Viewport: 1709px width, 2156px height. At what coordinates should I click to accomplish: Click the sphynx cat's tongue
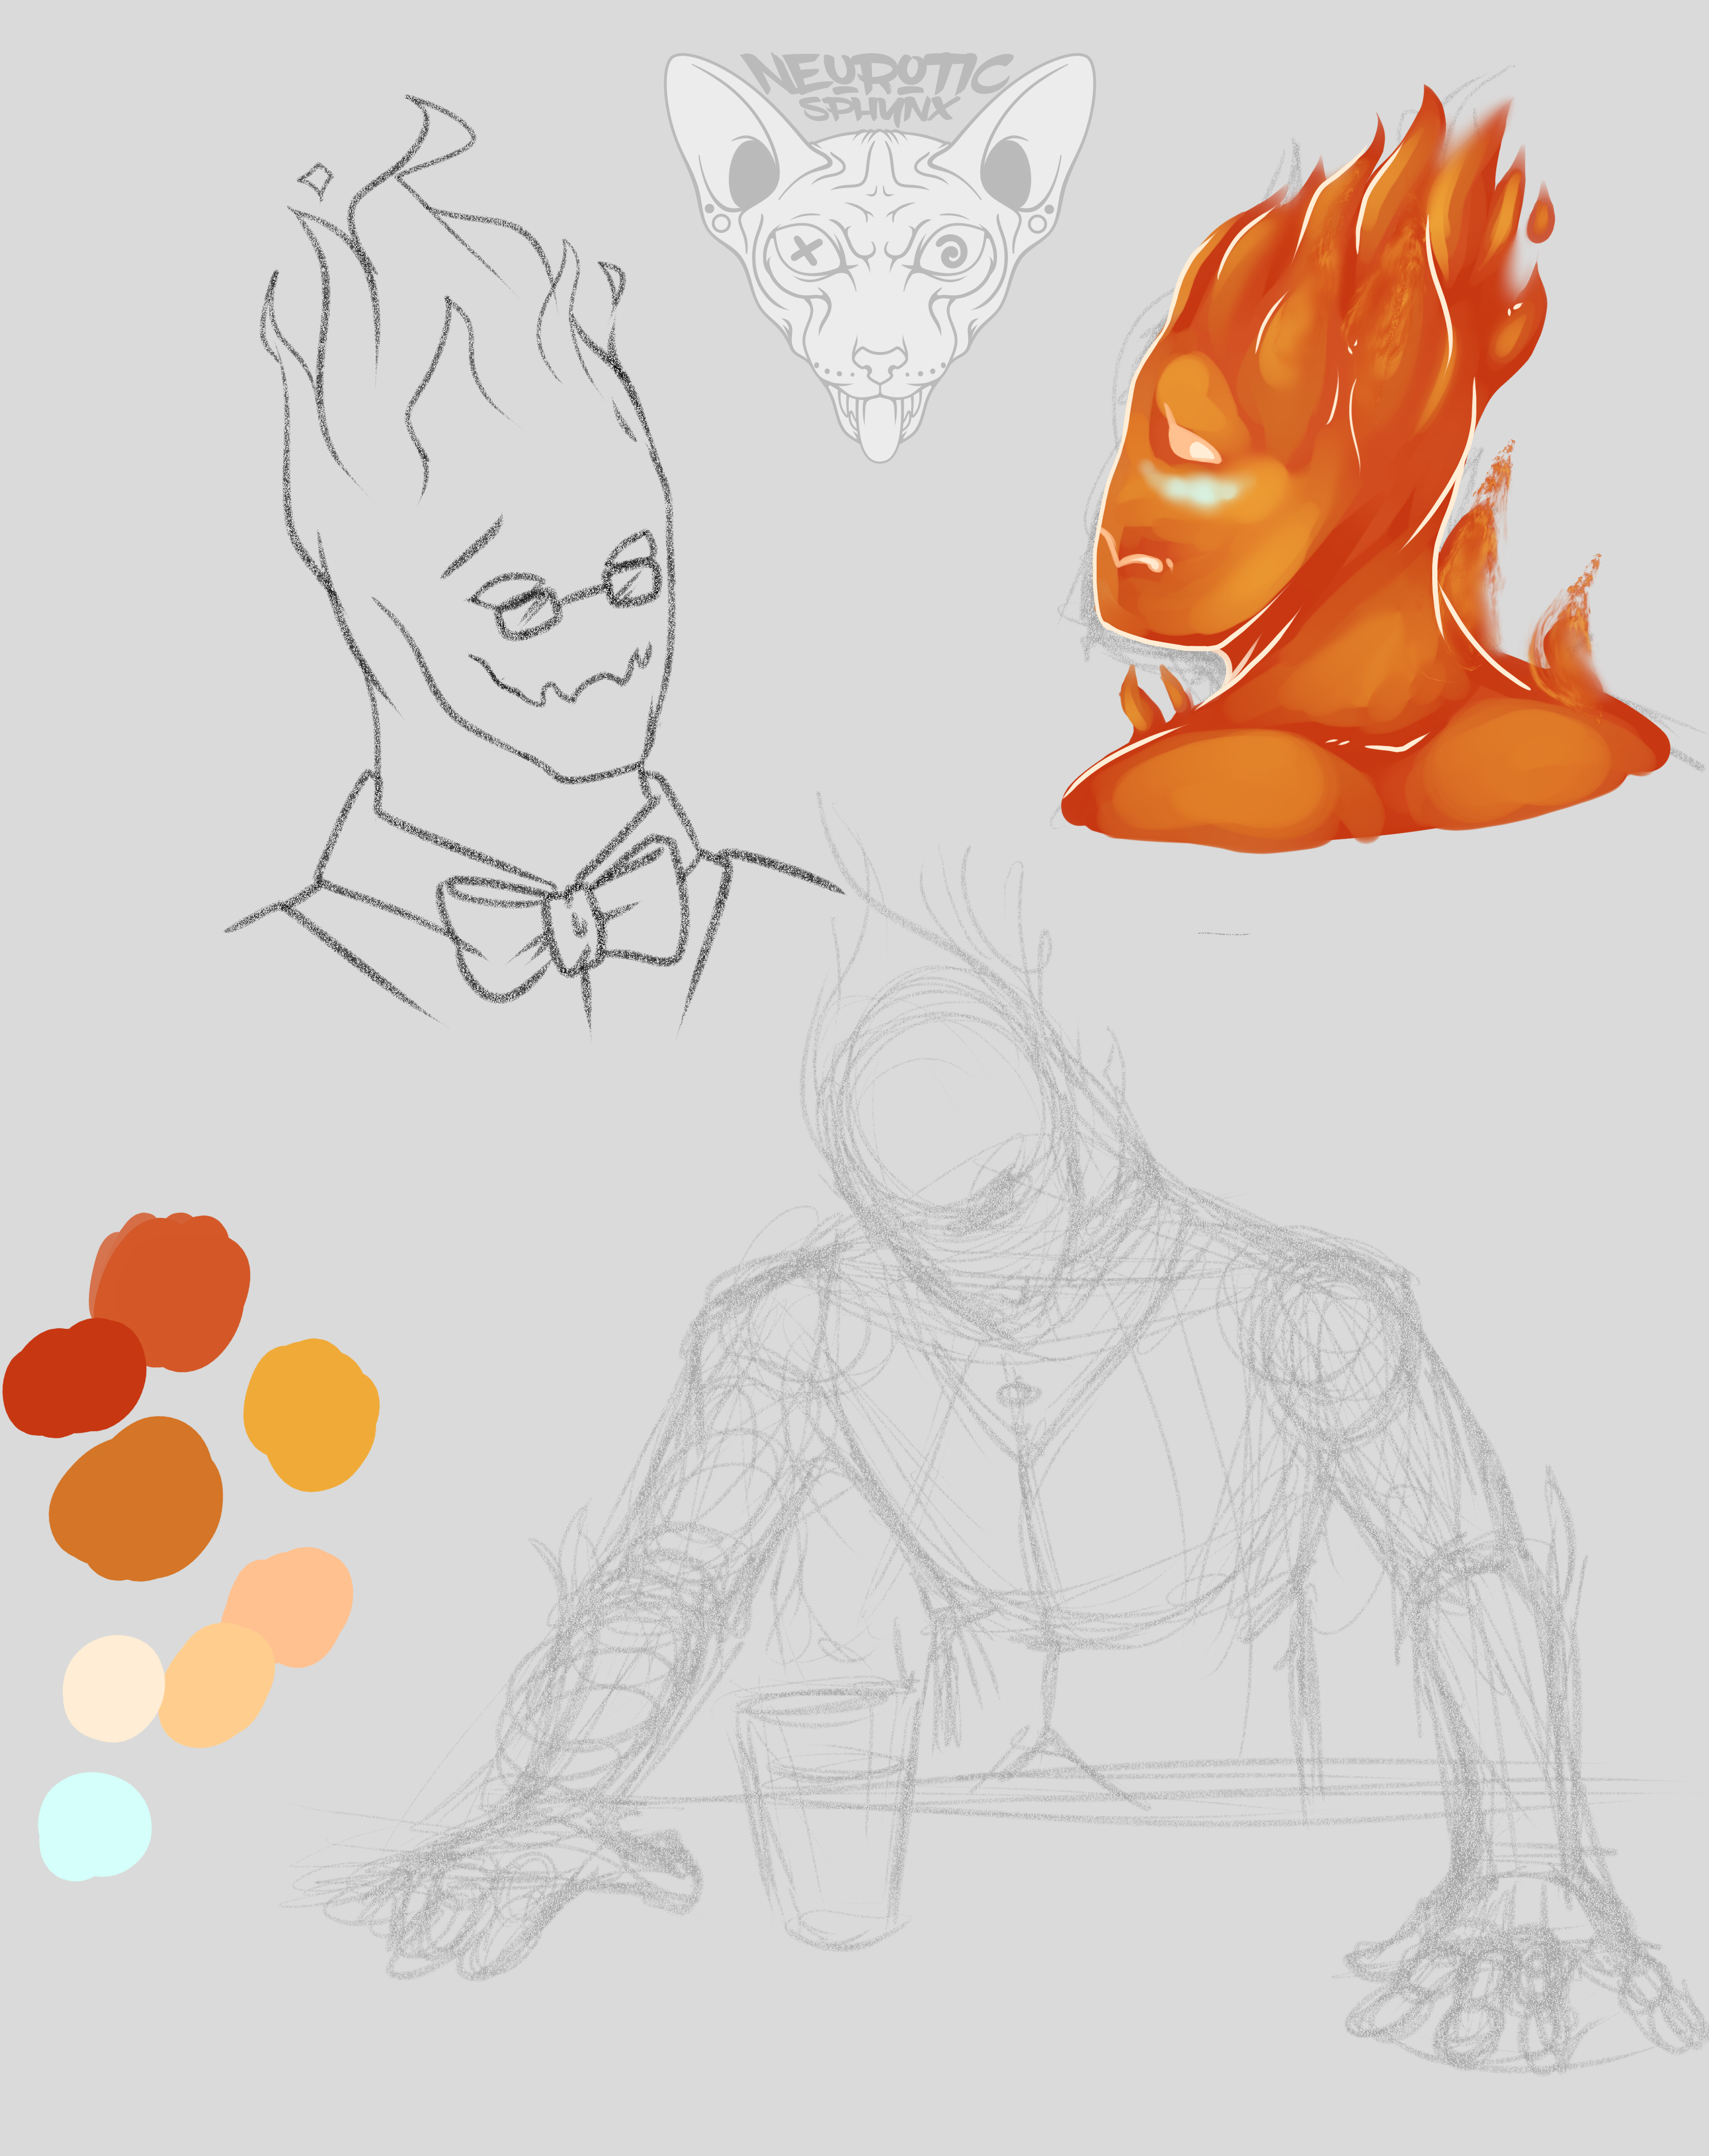[x=880, y=432]
